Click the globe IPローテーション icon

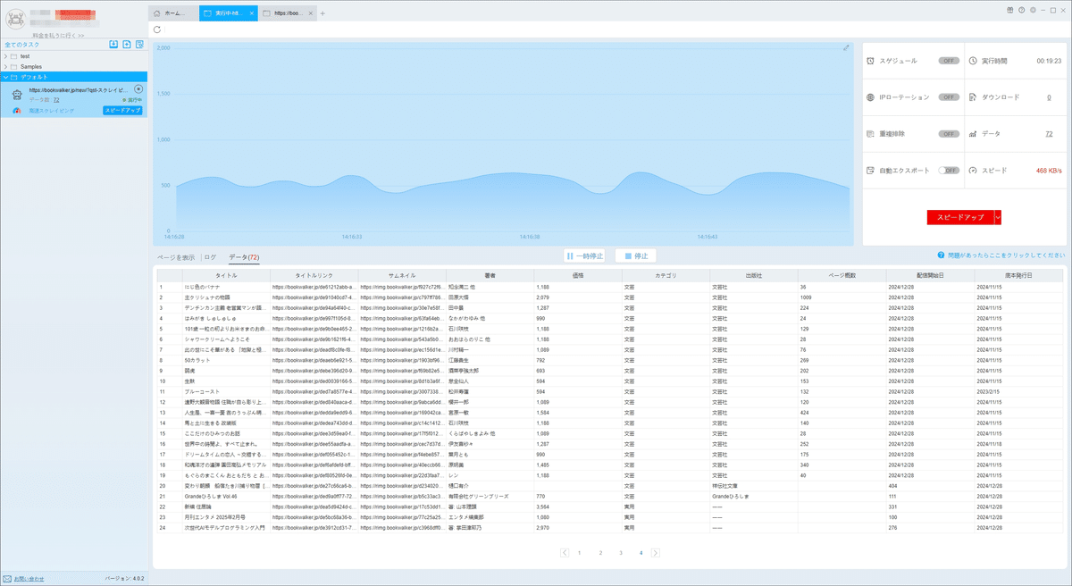(x=871, y=96)
